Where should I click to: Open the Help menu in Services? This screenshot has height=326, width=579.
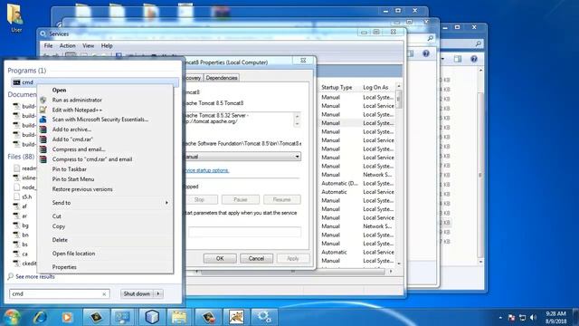pyautogui.click(x=107, y=46)
